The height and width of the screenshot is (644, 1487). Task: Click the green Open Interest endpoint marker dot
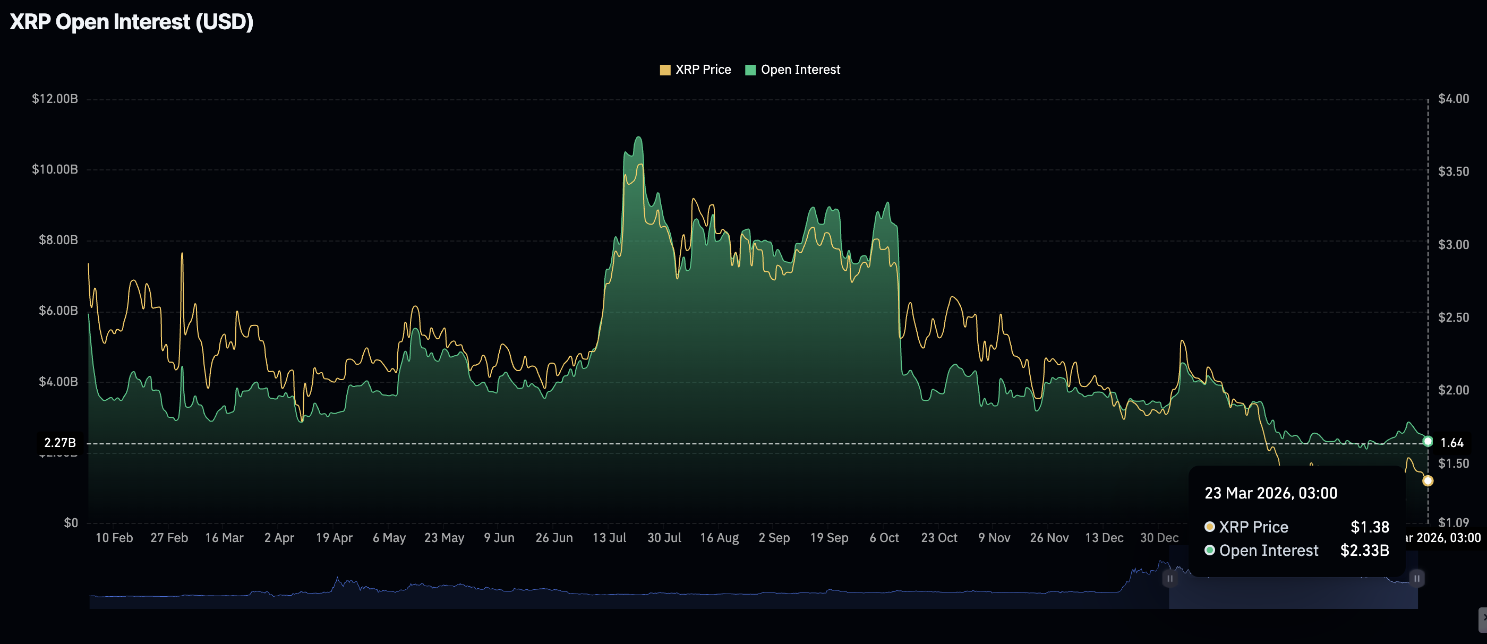point(1428,441)
